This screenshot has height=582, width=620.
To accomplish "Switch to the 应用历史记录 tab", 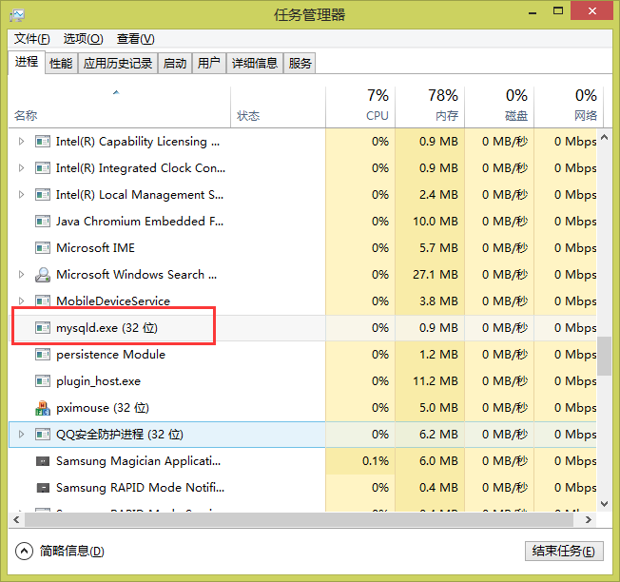I will click(117, 64).
